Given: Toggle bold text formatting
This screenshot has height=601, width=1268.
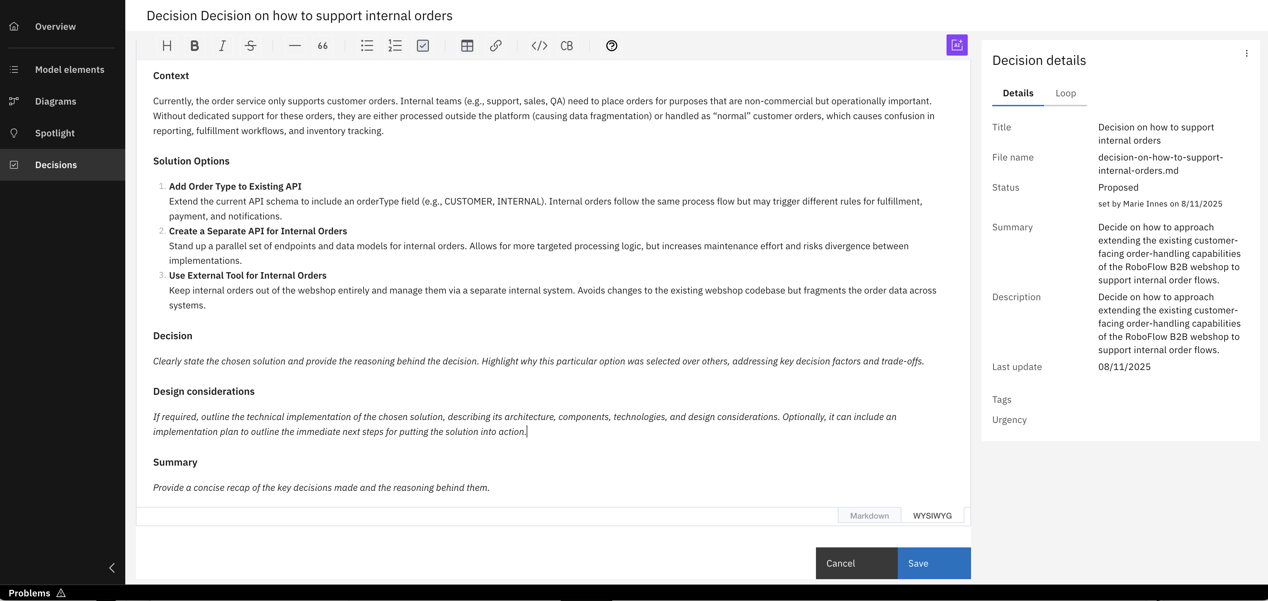Looking at the screenshot, I should [194, 45].
